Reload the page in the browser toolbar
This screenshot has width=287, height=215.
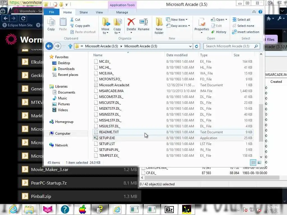[23, 18]
